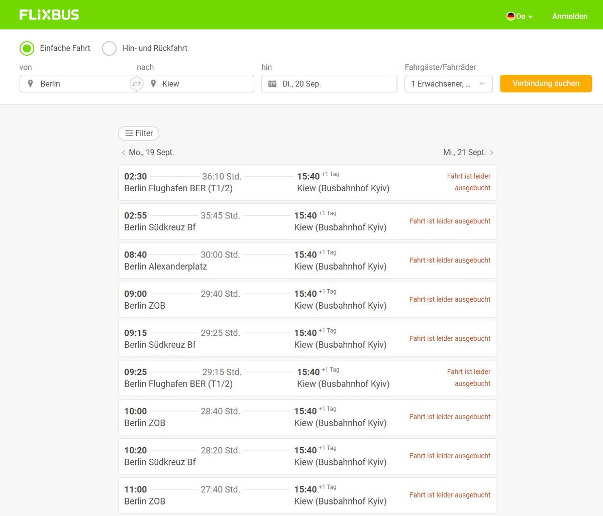The image size is (603, 516).
Task: Select the 09:15 Berlin Südkreuz Bf trip
Action: click(x=308, y=339)
